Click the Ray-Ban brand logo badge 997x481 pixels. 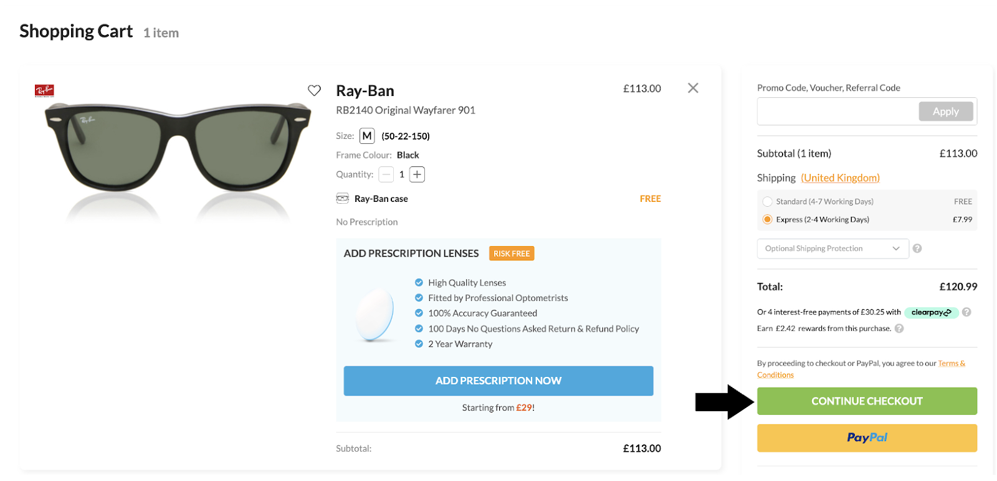click(x=44, y=90)
